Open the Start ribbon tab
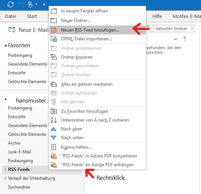 [32, 16]
